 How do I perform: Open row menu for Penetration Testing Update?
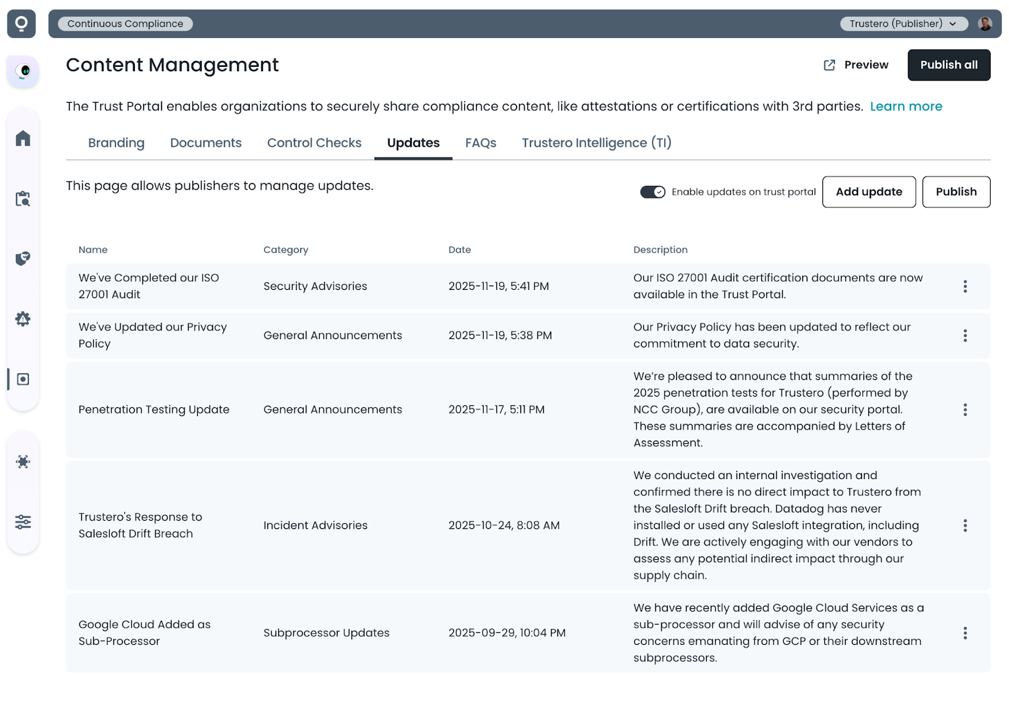[x=965, y=410]
